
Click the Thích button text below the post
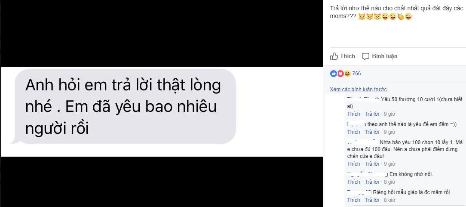(x=348, y=56)
